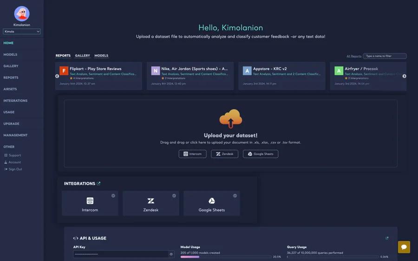Open the Google Sheets integration card

(212, 203)
